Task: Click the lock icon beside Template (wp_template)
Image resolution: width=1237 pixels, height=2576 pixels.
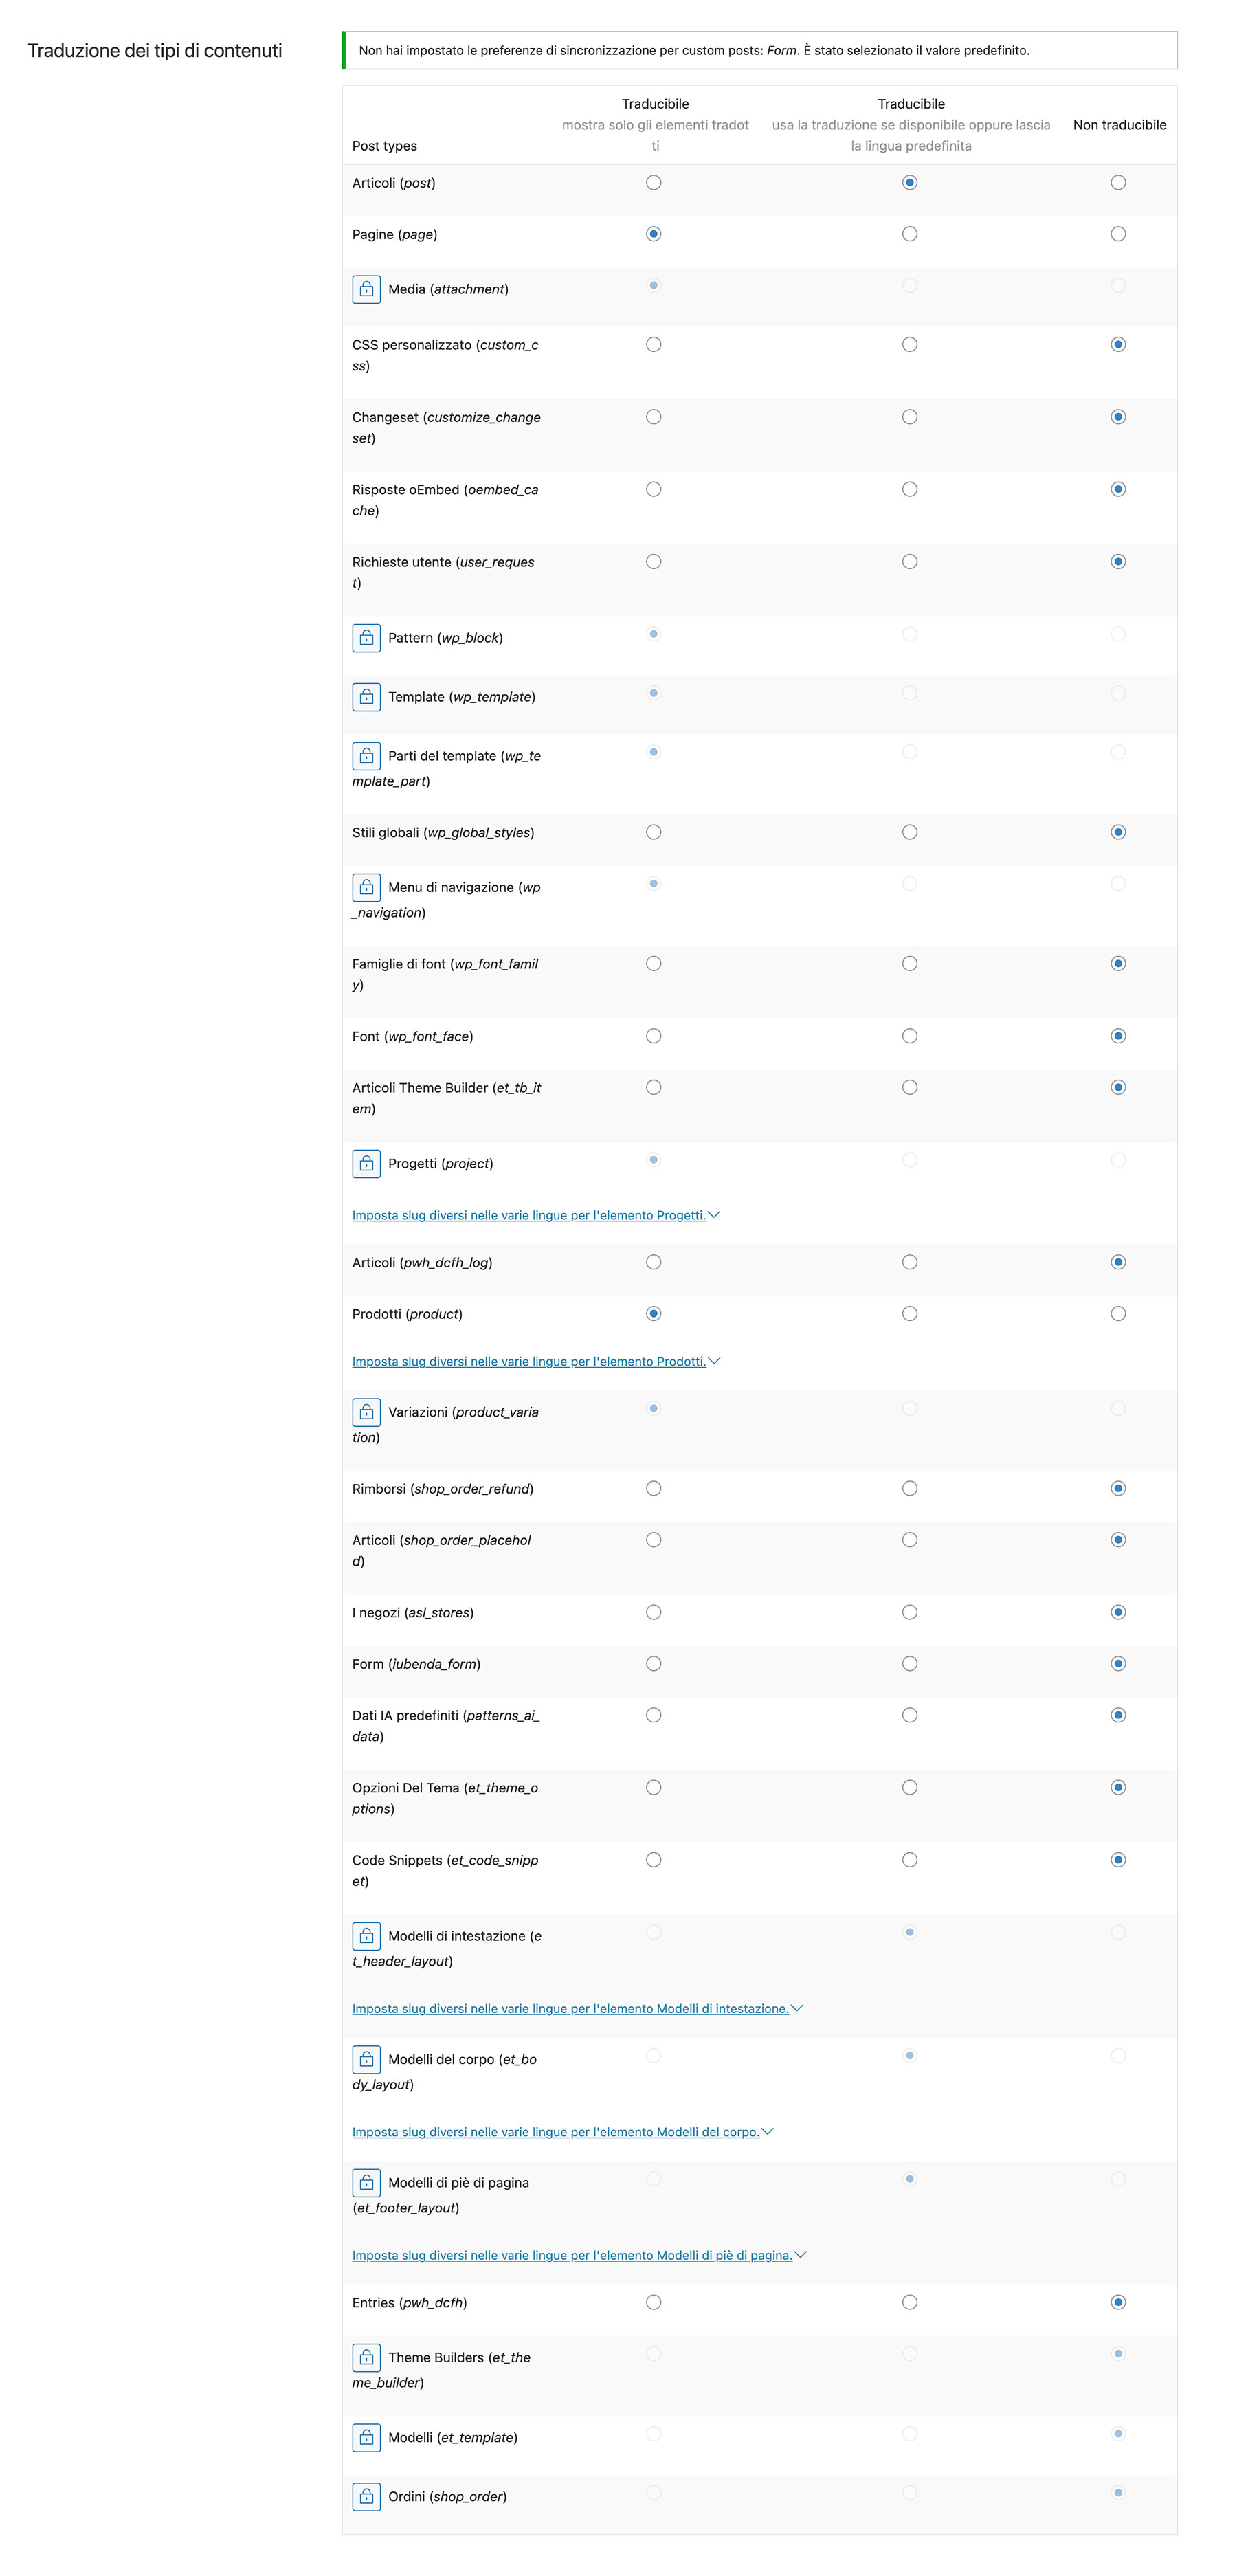Action: tap(366, 697)
